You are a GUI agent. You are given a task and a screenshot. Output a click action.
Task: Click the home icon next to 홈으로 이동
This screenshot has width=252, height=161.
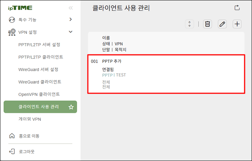[12, 136]
